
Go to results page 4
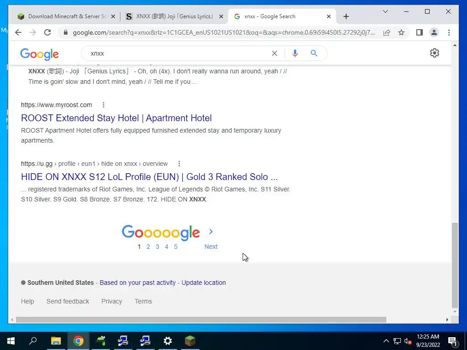[x=166, y=247]
